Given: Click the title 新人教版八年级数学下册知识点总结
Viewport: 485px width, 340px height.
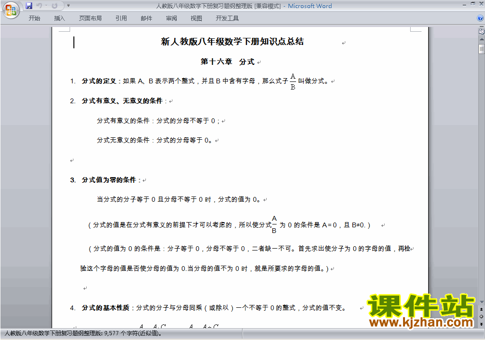Looking at the screenshot, I should (232, 42).
